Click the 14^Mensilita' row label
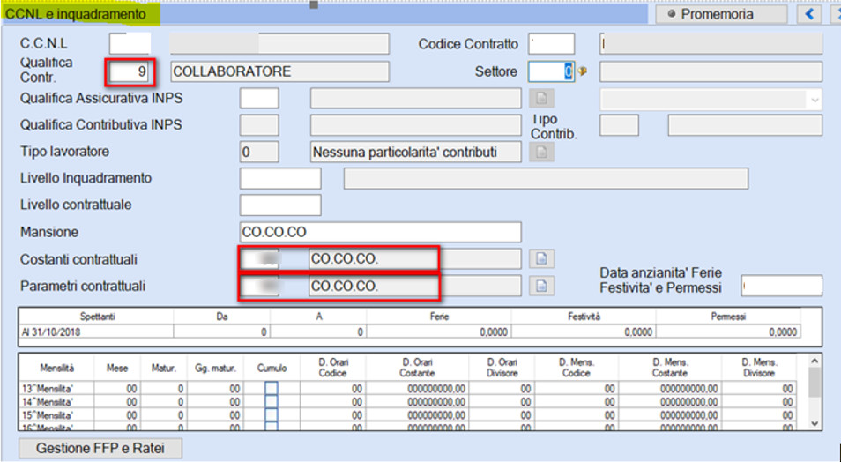This screenshot has width=841, height=462. click(x=56, y=402)
